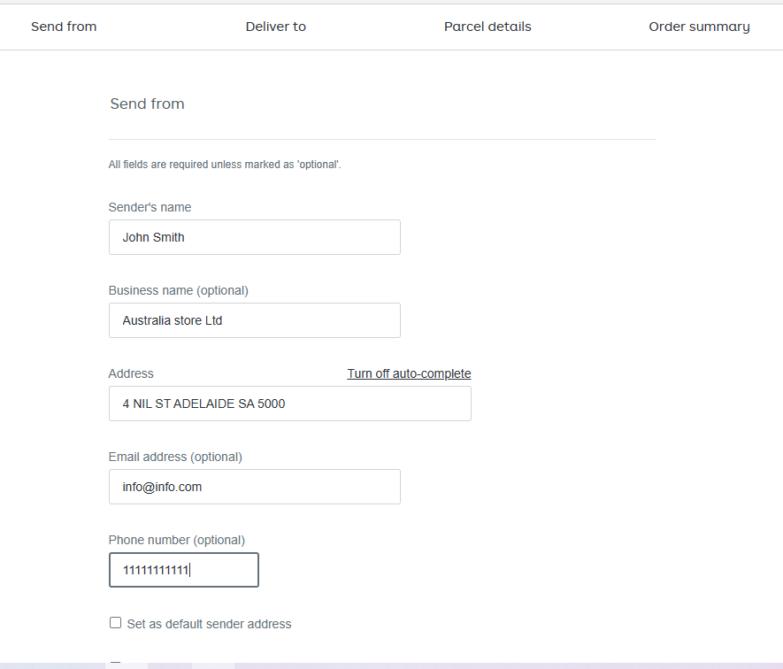Click the Business name (optional) label
783x669 pixels.
[178, 290]
